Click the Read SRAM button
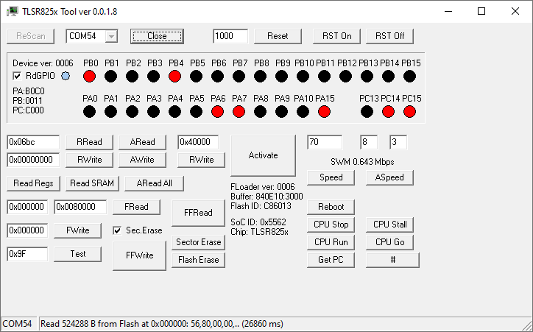The height and width of the screenshot is (332, 533). (x=92, y=183)
